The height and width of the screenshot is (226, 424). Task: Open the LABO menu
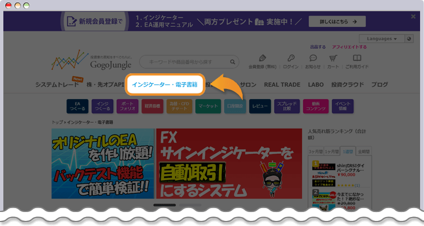(316, 84)
